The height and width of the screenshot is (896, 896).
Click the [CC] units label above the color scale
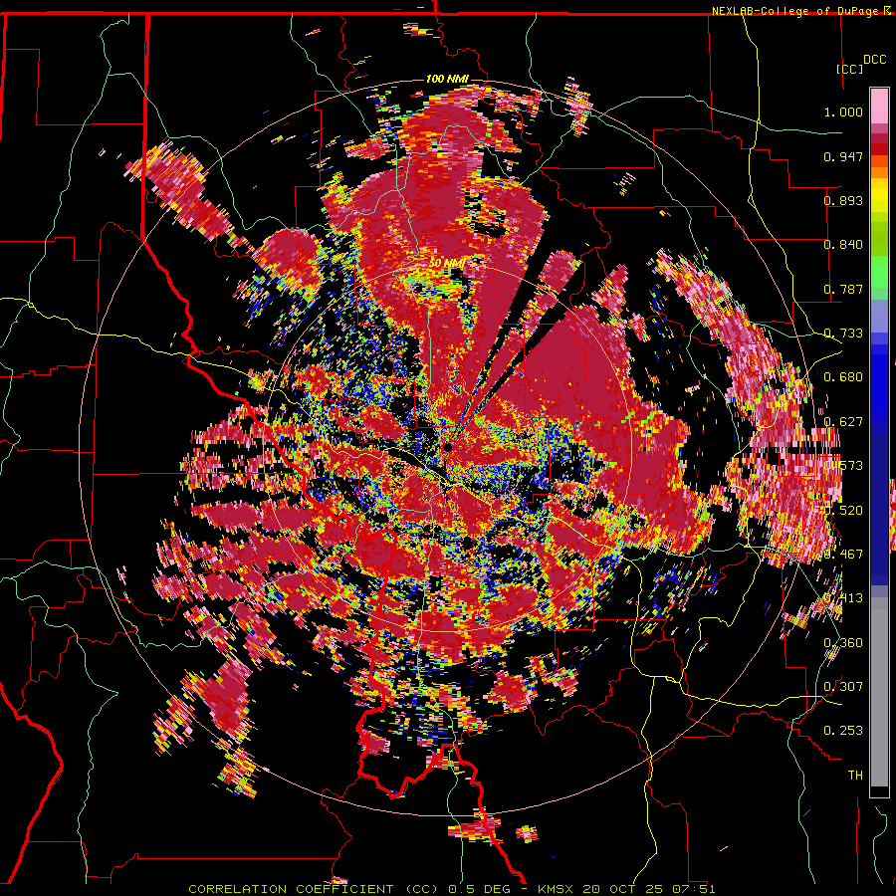849,69
